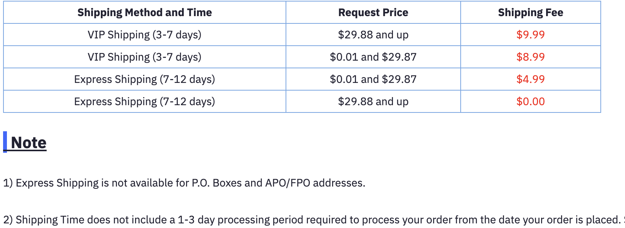
Task: Click $29.88 and up in last row
Action: (373, 102)
